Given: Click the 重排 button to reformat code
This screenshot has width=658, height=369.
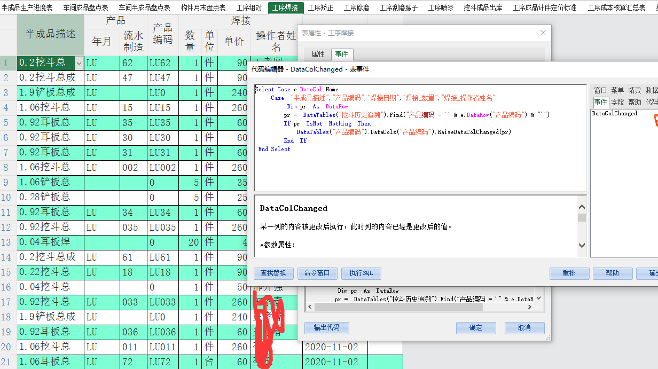Looking at the screenshot, I should tap(569, 273).
